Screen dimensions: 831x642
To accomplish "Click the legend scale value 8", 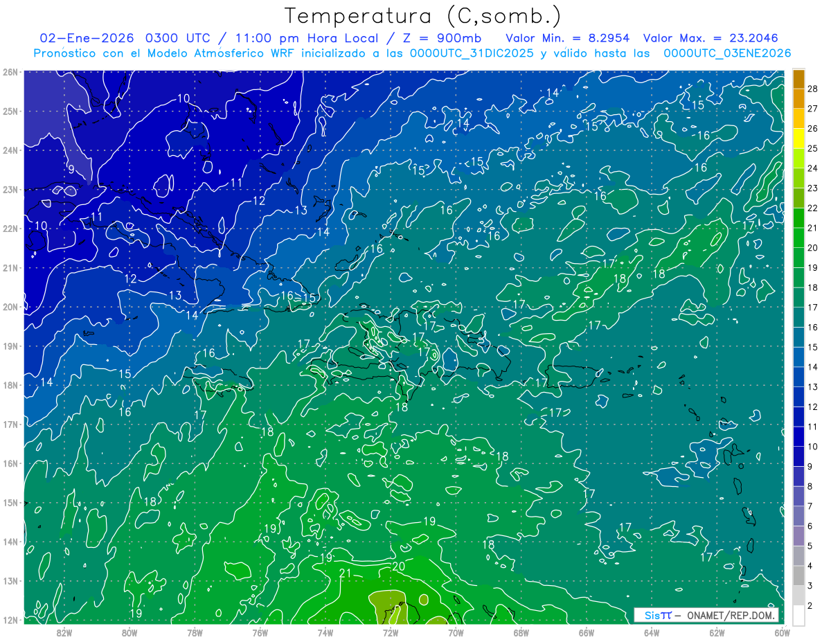I will pyautogui.click(x=810, y=486).
